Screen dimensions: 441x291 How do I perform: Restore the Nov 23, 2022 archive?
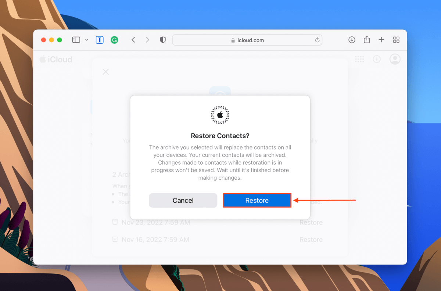311,223
